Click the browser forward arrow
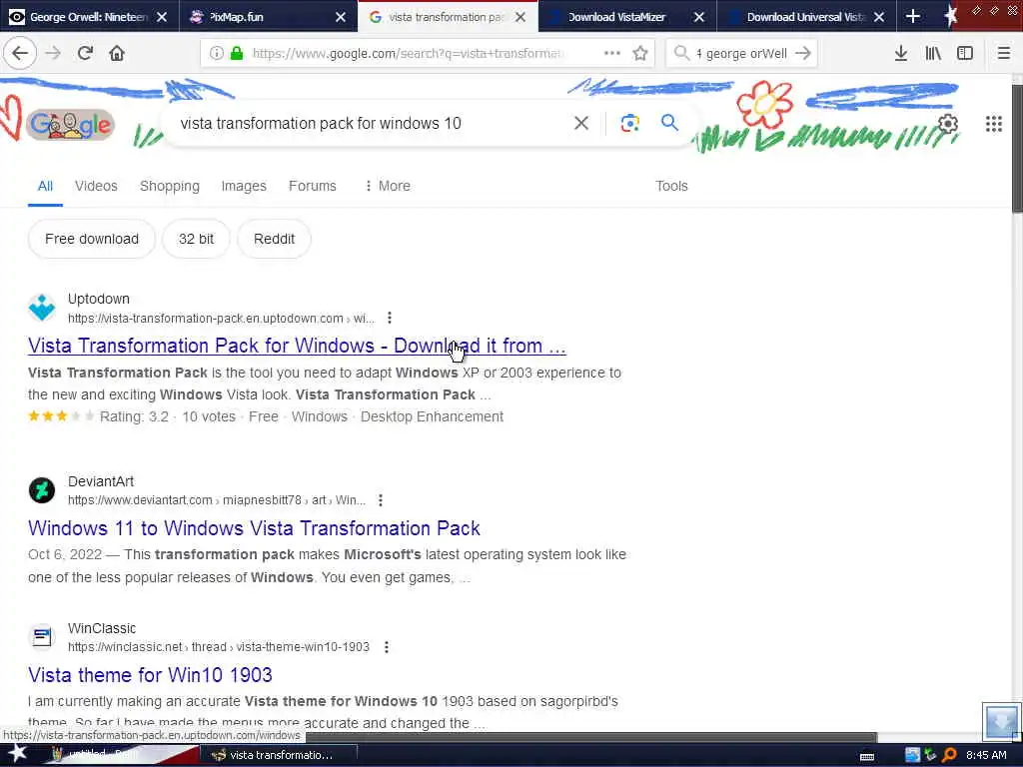The width and height of the screenshot is (1023, 767). click(x=53, y=53)
